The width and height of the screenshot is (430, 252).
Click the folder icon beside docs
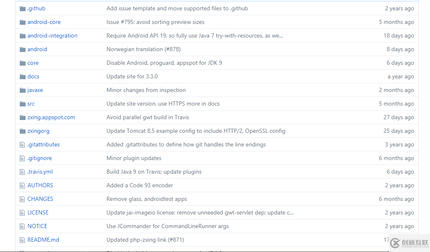[23, 77]
